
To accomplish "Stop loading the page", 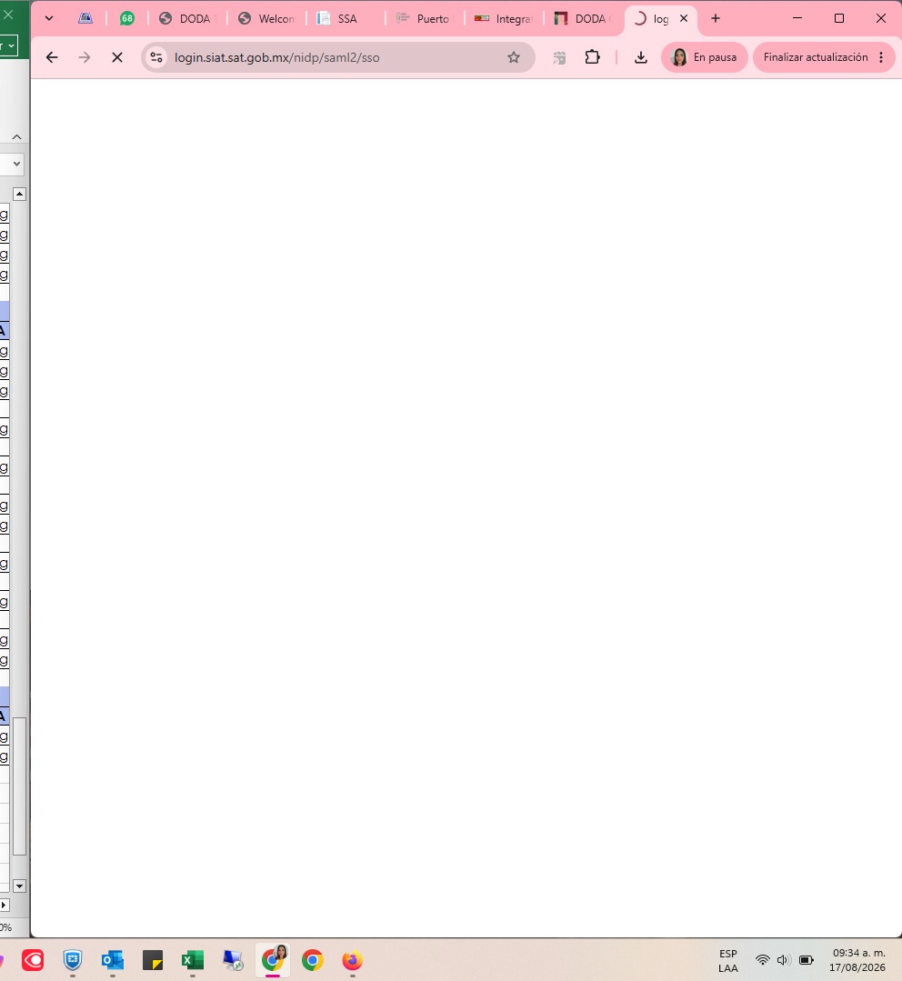I will (117, 57).
